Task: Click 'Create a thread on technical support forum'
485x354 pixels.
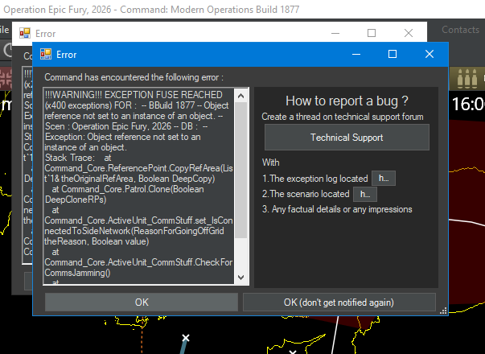Action: (x=343, y=117)
